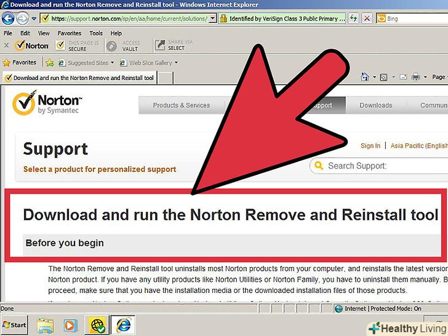Screen dimensions: 448x336
Task: Open the Community navigation tab
Action: (x=434, y=105)
